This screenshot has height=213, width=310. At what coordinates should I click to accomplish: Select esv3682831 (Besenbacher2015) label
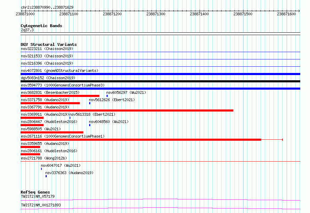(x=50, y=92)
